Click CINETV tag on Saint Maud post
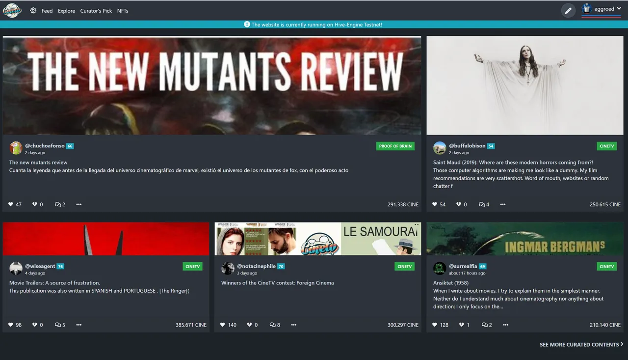Image resolution: width=628 pixels, height=360 pixels. pos(607,146)
